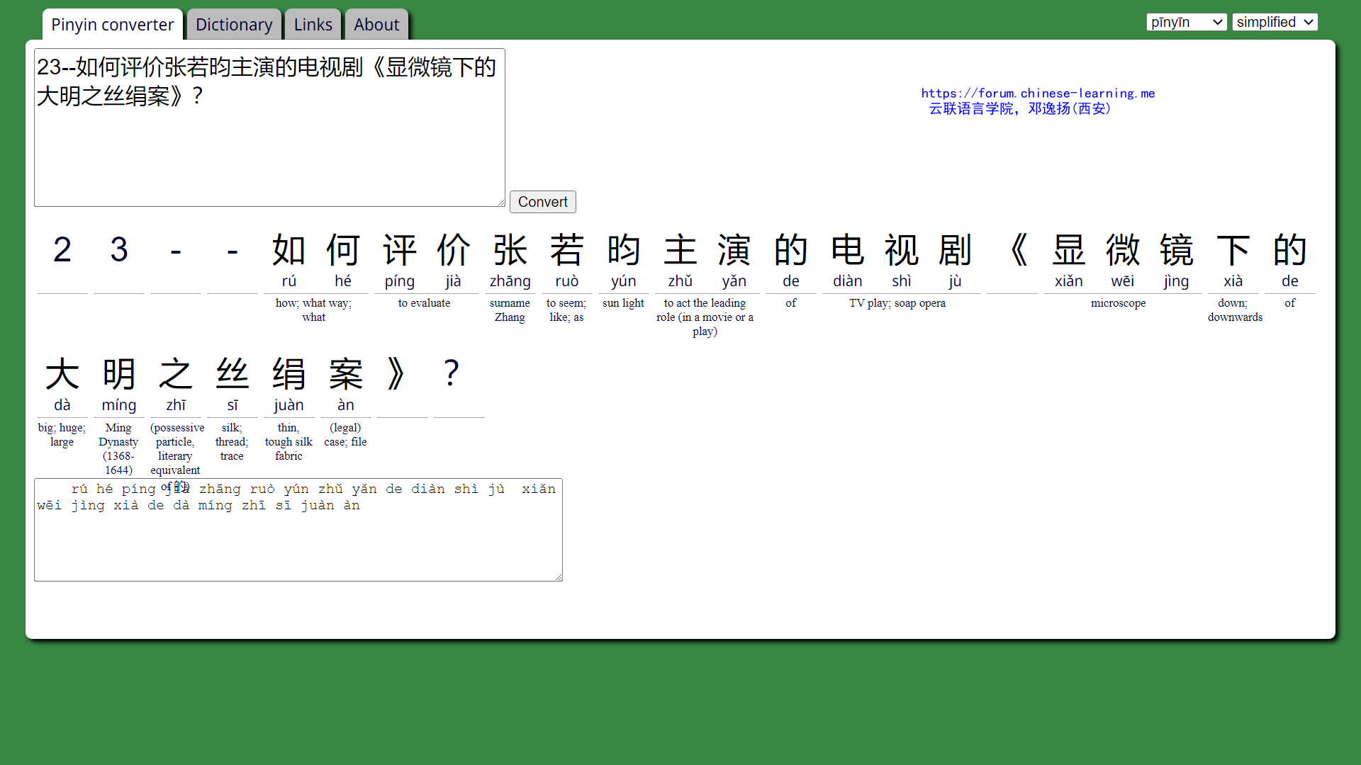Viewport: 1361px width, 765px height.
Task: Click the character 大 in results
Action: coord(62,374)
